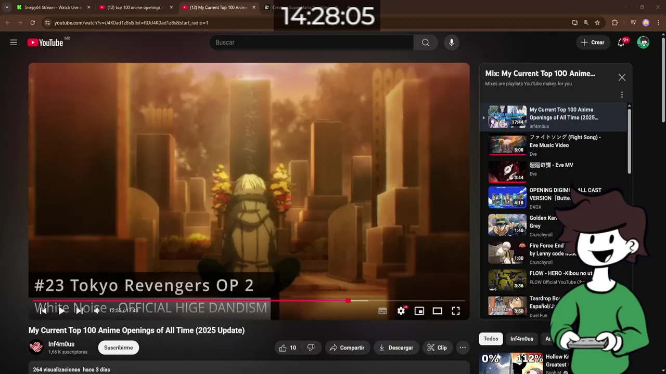Open the browser extensions puzzle icon
The height and width of the screenshot is (374, 666).
[615, 23]
